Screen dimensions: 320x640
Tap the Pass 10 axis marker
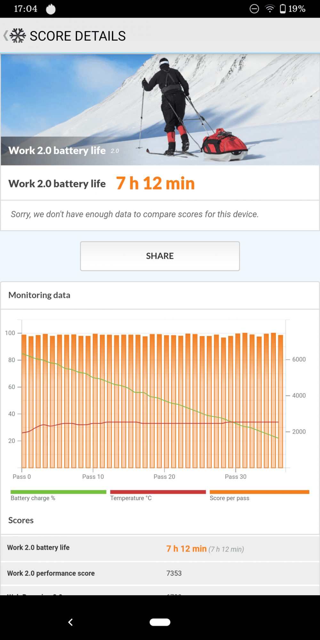coord(93,476)
